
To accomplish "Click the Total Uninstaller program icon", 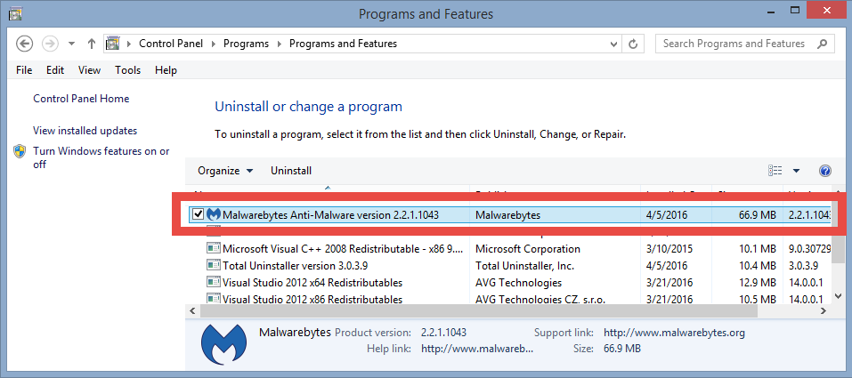I will point(213,266).
